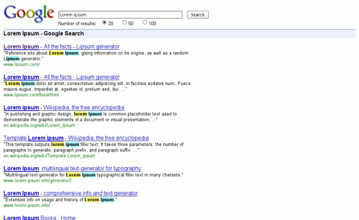Image resolution: width=359 pixels, height=220 pixels.
Task: Click the www.lipsum.com/feed/html URL text
Action: coord(31,95)
